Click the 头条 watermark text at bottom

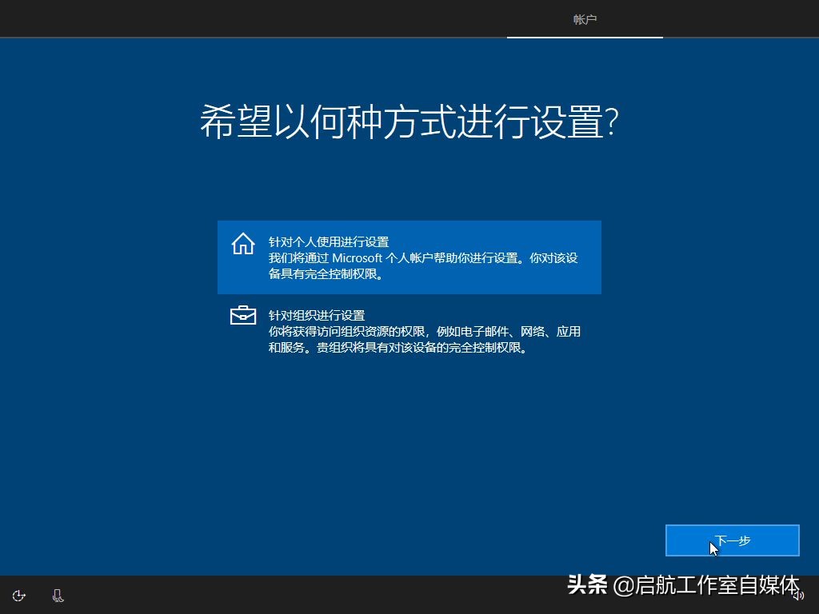[x=589, y=585]
